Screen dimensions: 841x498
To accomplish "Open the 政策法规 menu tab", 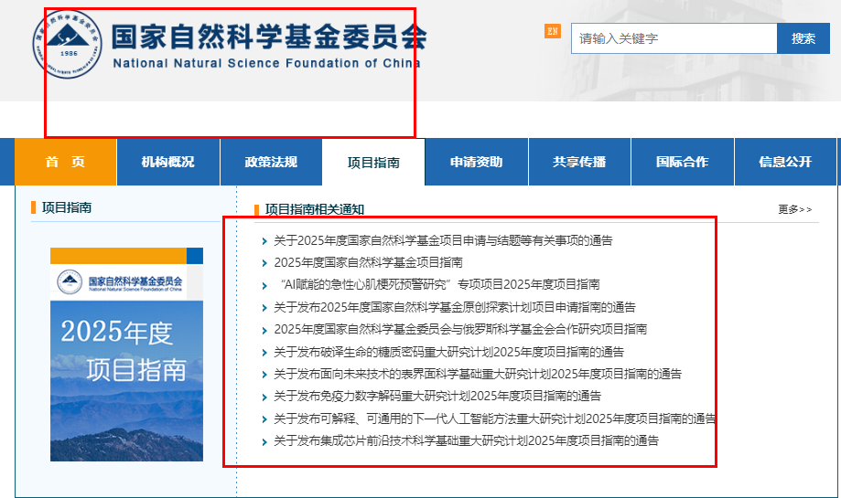I will pos(271,162).
